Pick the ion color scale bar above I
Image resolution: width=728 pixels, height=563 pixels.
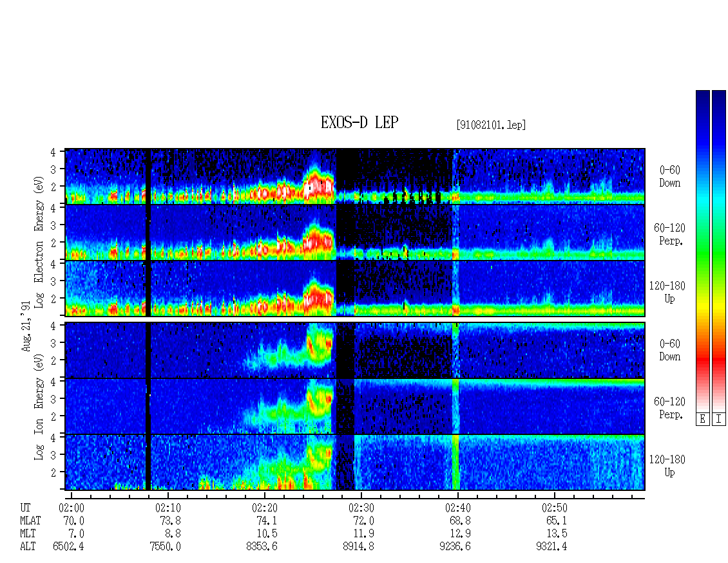click(719, 250)
